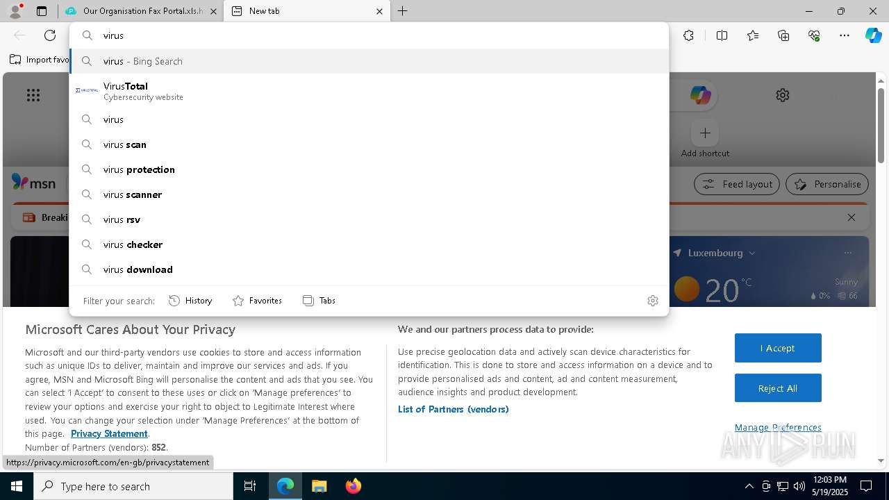This screenshot has width=889, height=500.
Task: Open the Edge profile icon
Action: (15, 11)
